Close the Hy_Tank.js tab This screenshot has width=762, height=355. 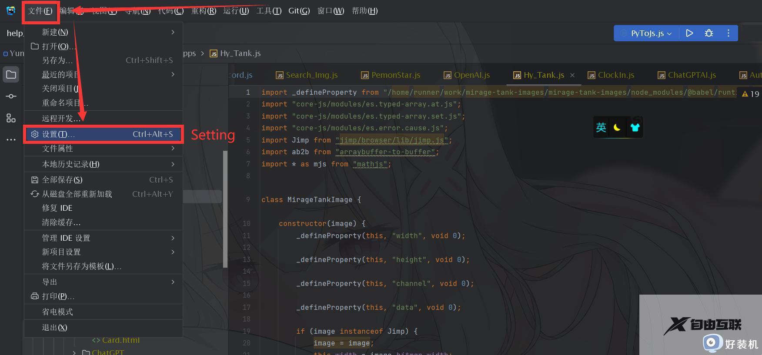(x=572, y=75)
